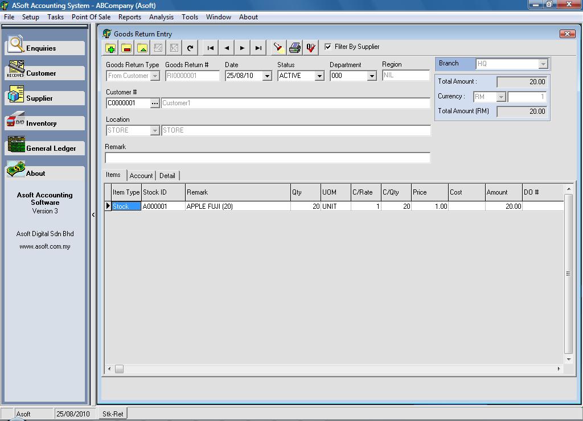Go to the next record

coord(242,48)
